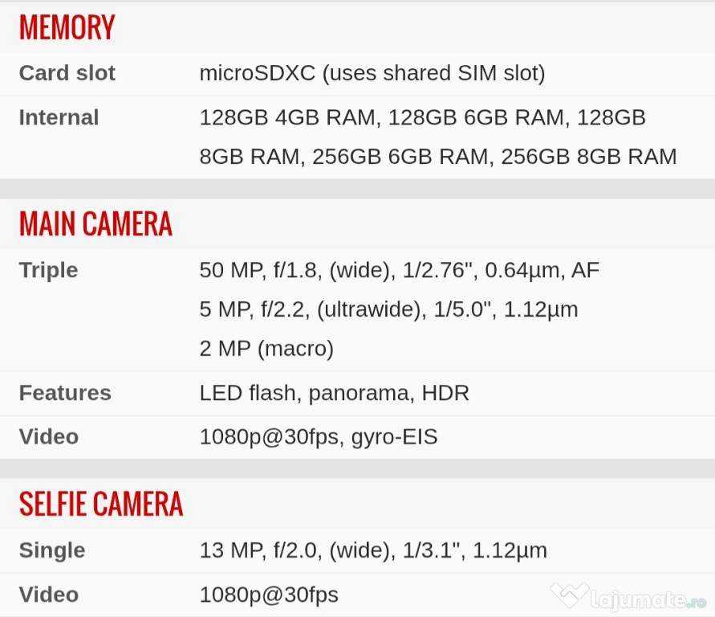Select the Triple camera label
The height and width of the screenshot is (617, 715).
coord(48,270)
